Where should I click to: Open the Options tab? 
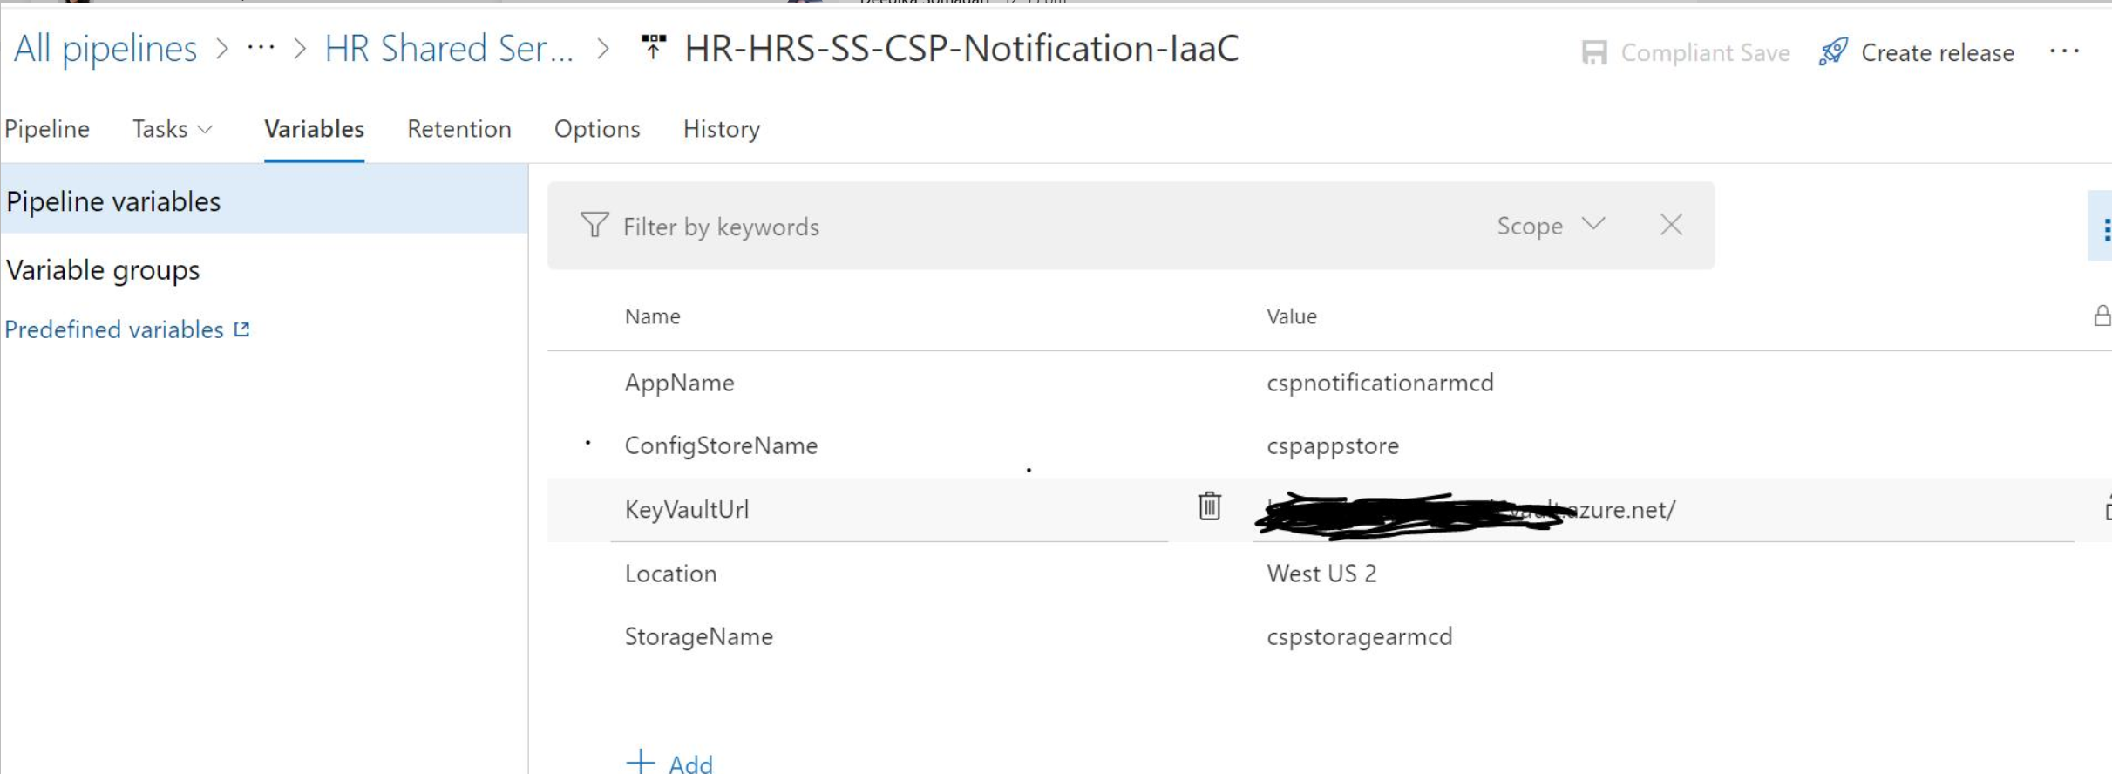point(597,129)
